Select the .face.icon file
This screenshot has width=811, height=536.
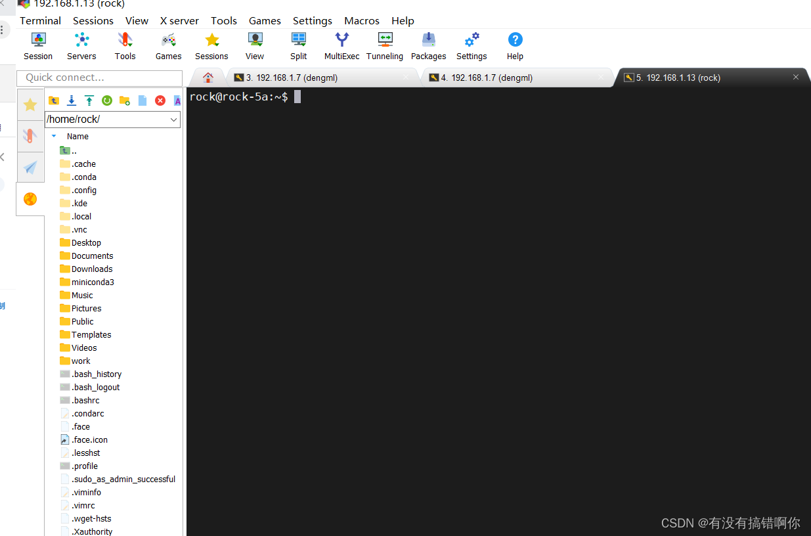(x=83, y=439)
